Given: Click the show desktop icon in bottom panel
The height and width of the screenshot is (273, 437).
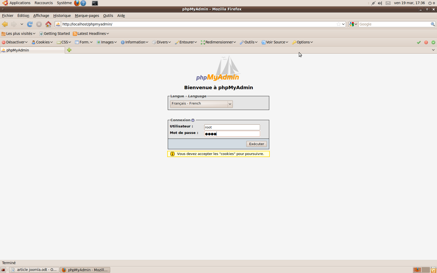Looking at the screenshot, I should tap(3, 270).
